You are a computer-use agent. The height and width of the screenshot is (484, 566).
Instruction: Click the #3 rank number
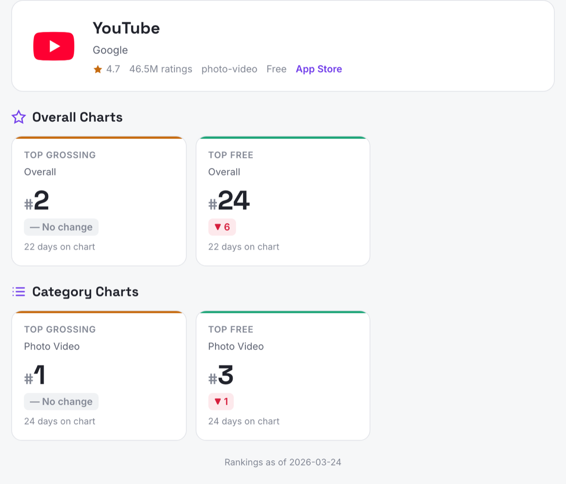click(221, 375)
